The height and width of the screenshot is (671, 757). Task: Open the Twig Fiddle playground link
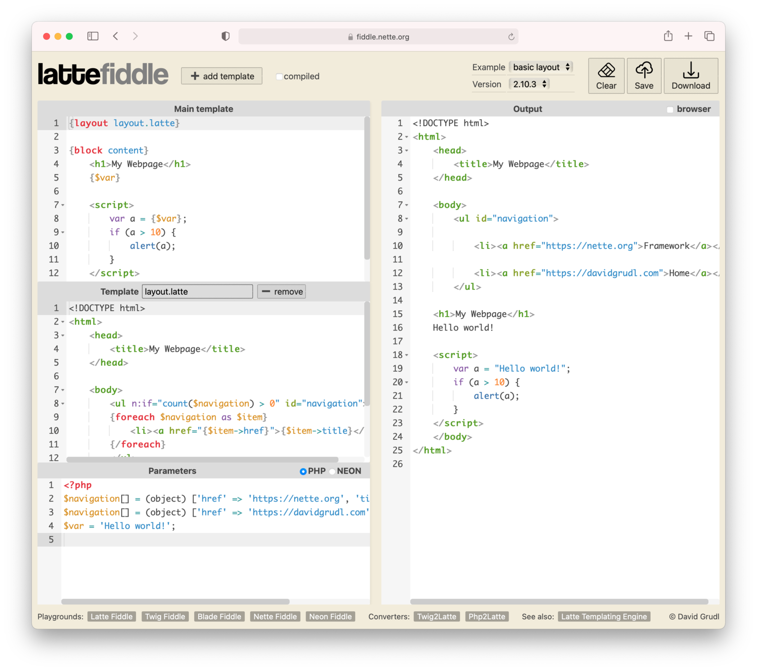click(x=165, y=616)
